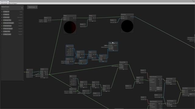The image size is (195, 109).
Task: Click the Out port of the sphere-preview Multiply node
Action: point(76,18)
